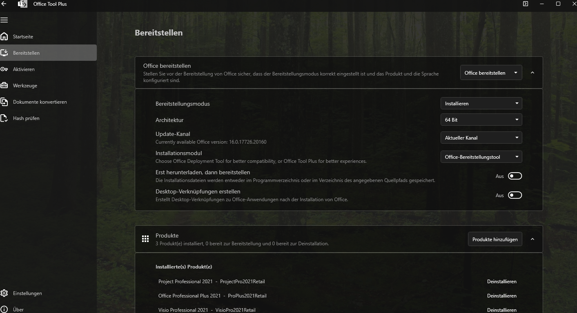Select the Office Professional Plus 2021 row
The width and height of the screenshot is (577, 313).
pos(339,296)
